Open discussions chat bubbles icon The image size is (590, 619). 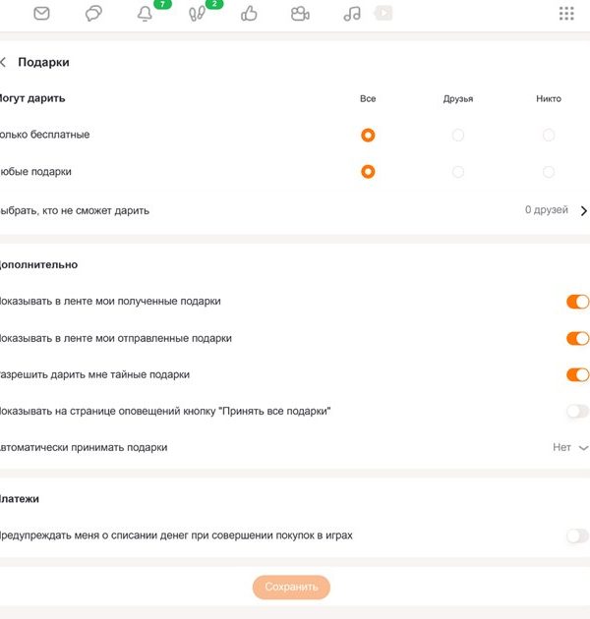coord(93,14)
